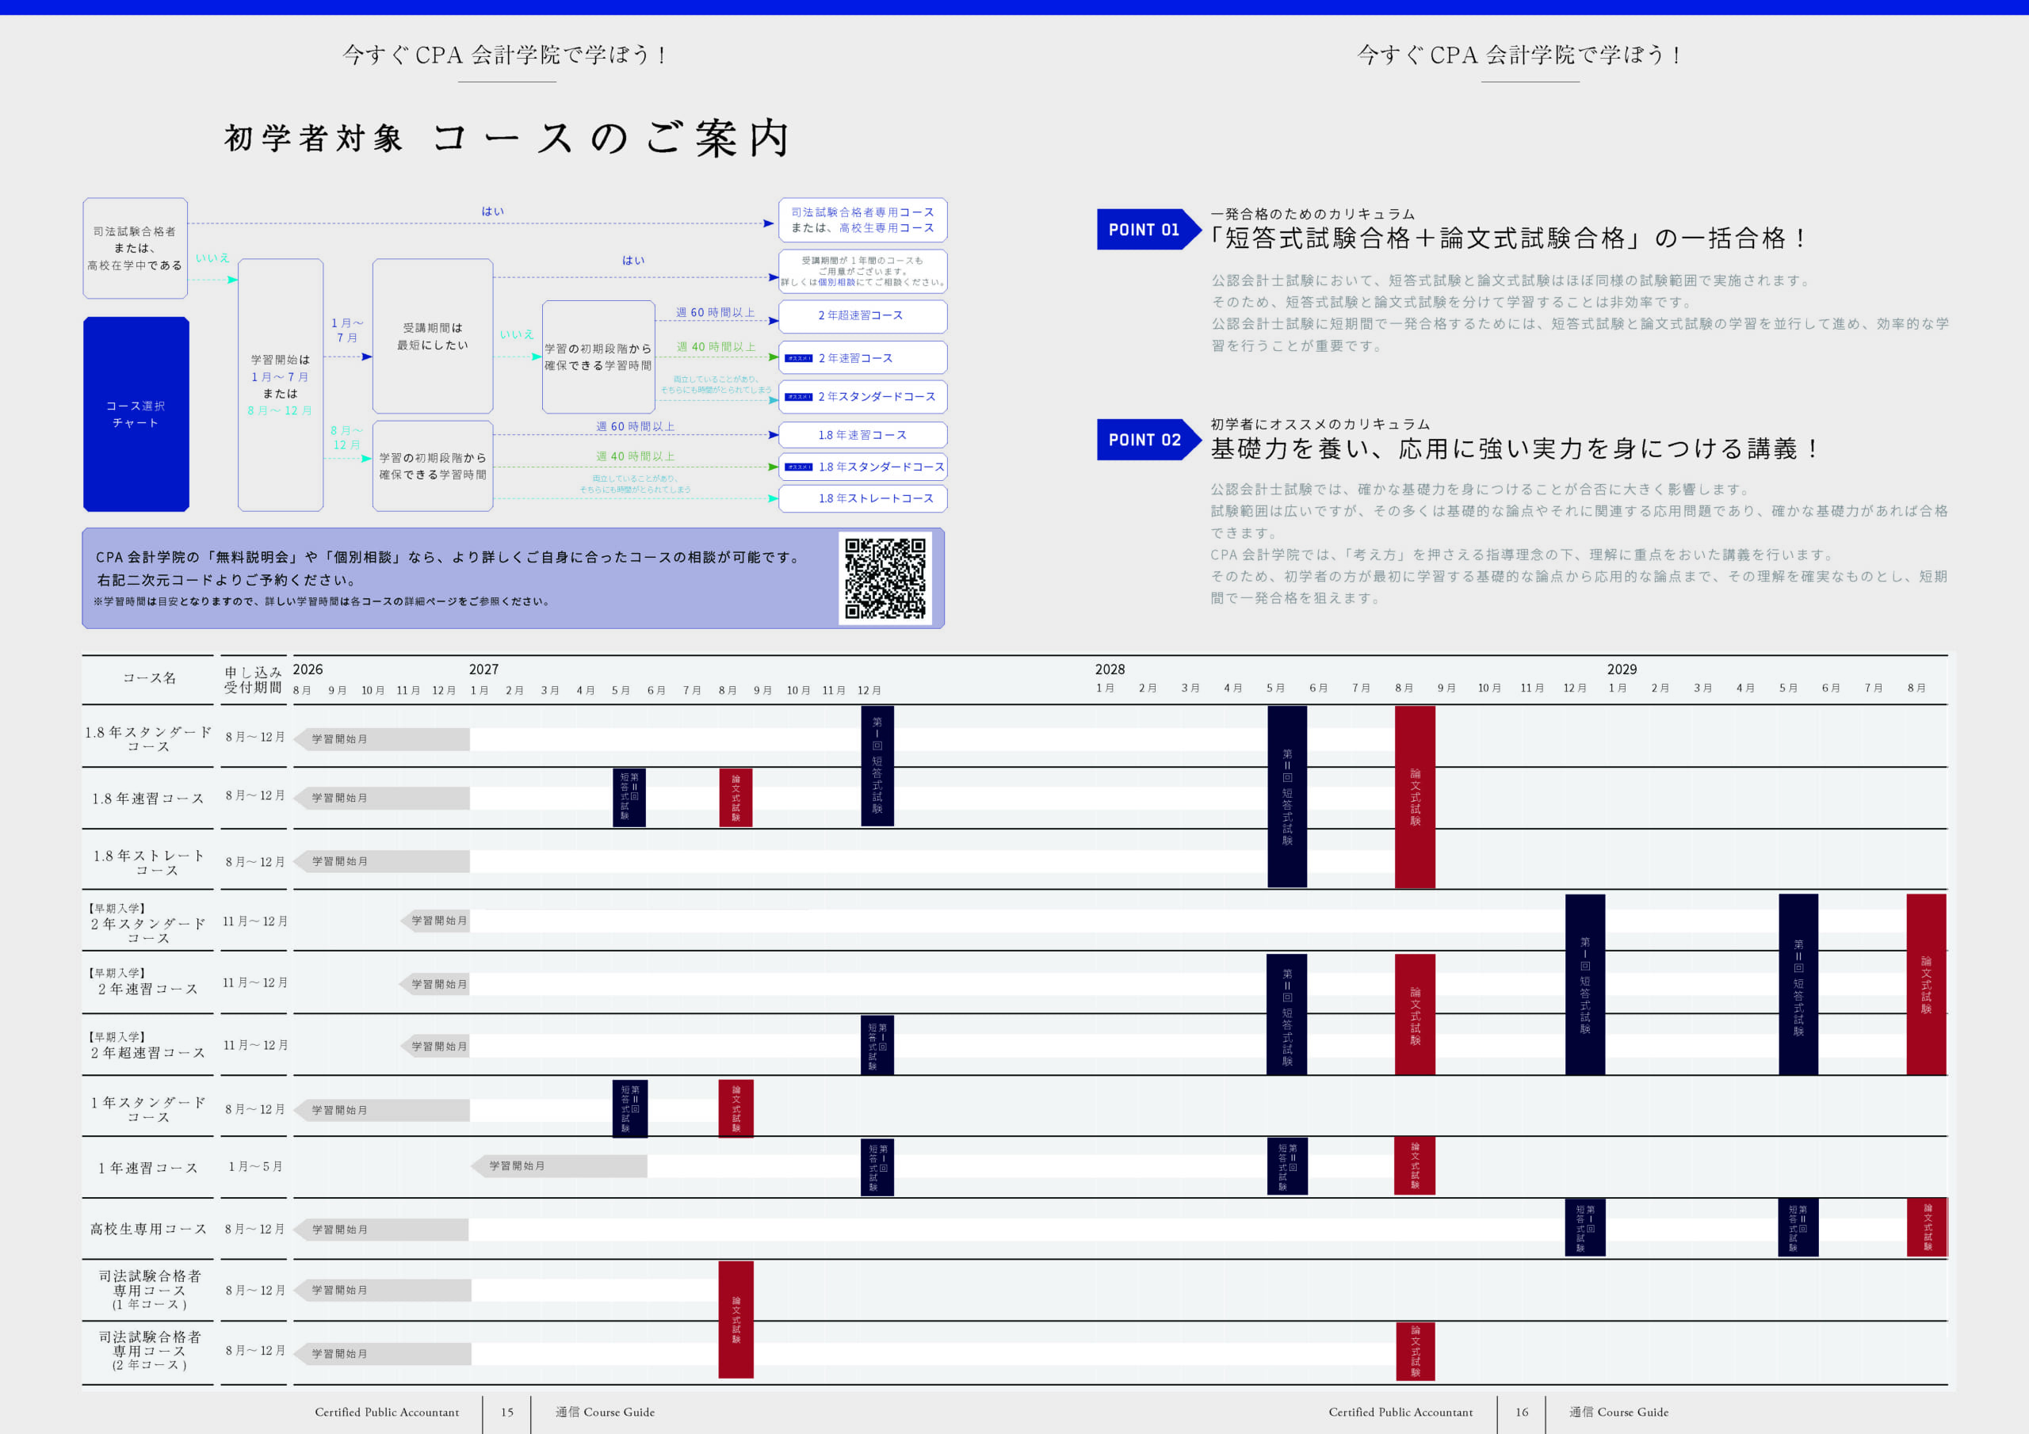Screen dimensions: 2029x1434
Task: Click the コース名 table column header
Action: point(149,677)
